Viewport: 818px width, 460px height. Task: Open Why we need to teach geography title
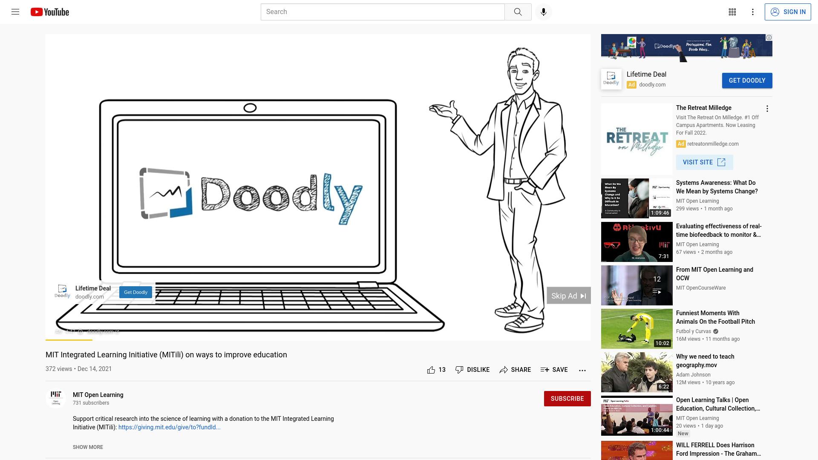coord(705,361)
